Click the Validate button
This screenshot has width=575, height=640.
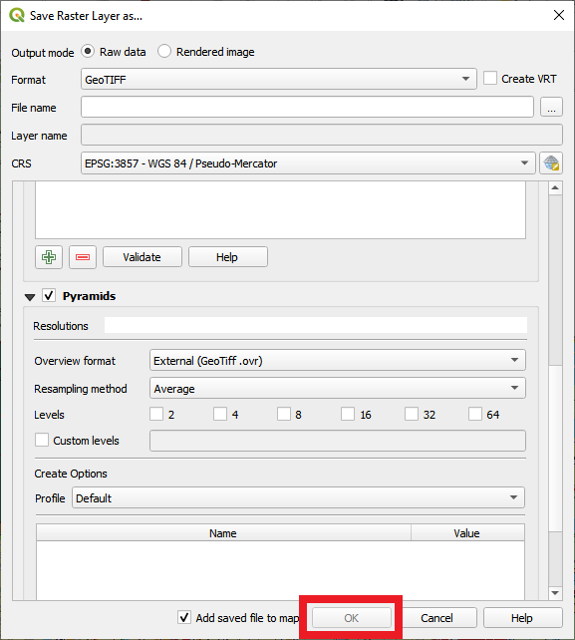click(x=143, y=257)
